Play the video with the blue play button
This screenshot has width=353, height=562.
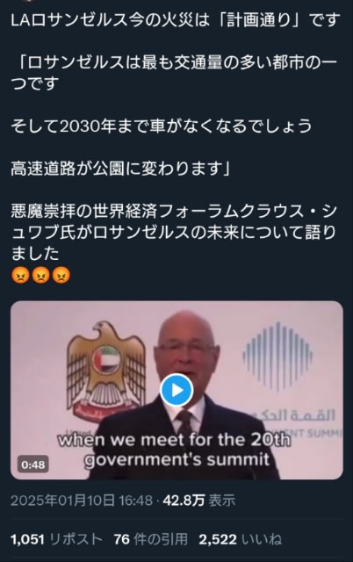click(176, 390)
